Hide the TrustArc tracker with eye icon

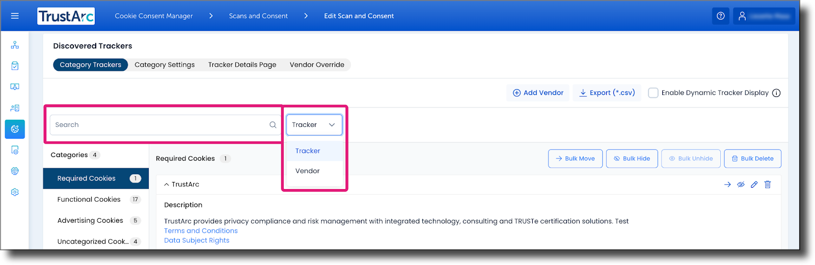click(x=741, y=184)
